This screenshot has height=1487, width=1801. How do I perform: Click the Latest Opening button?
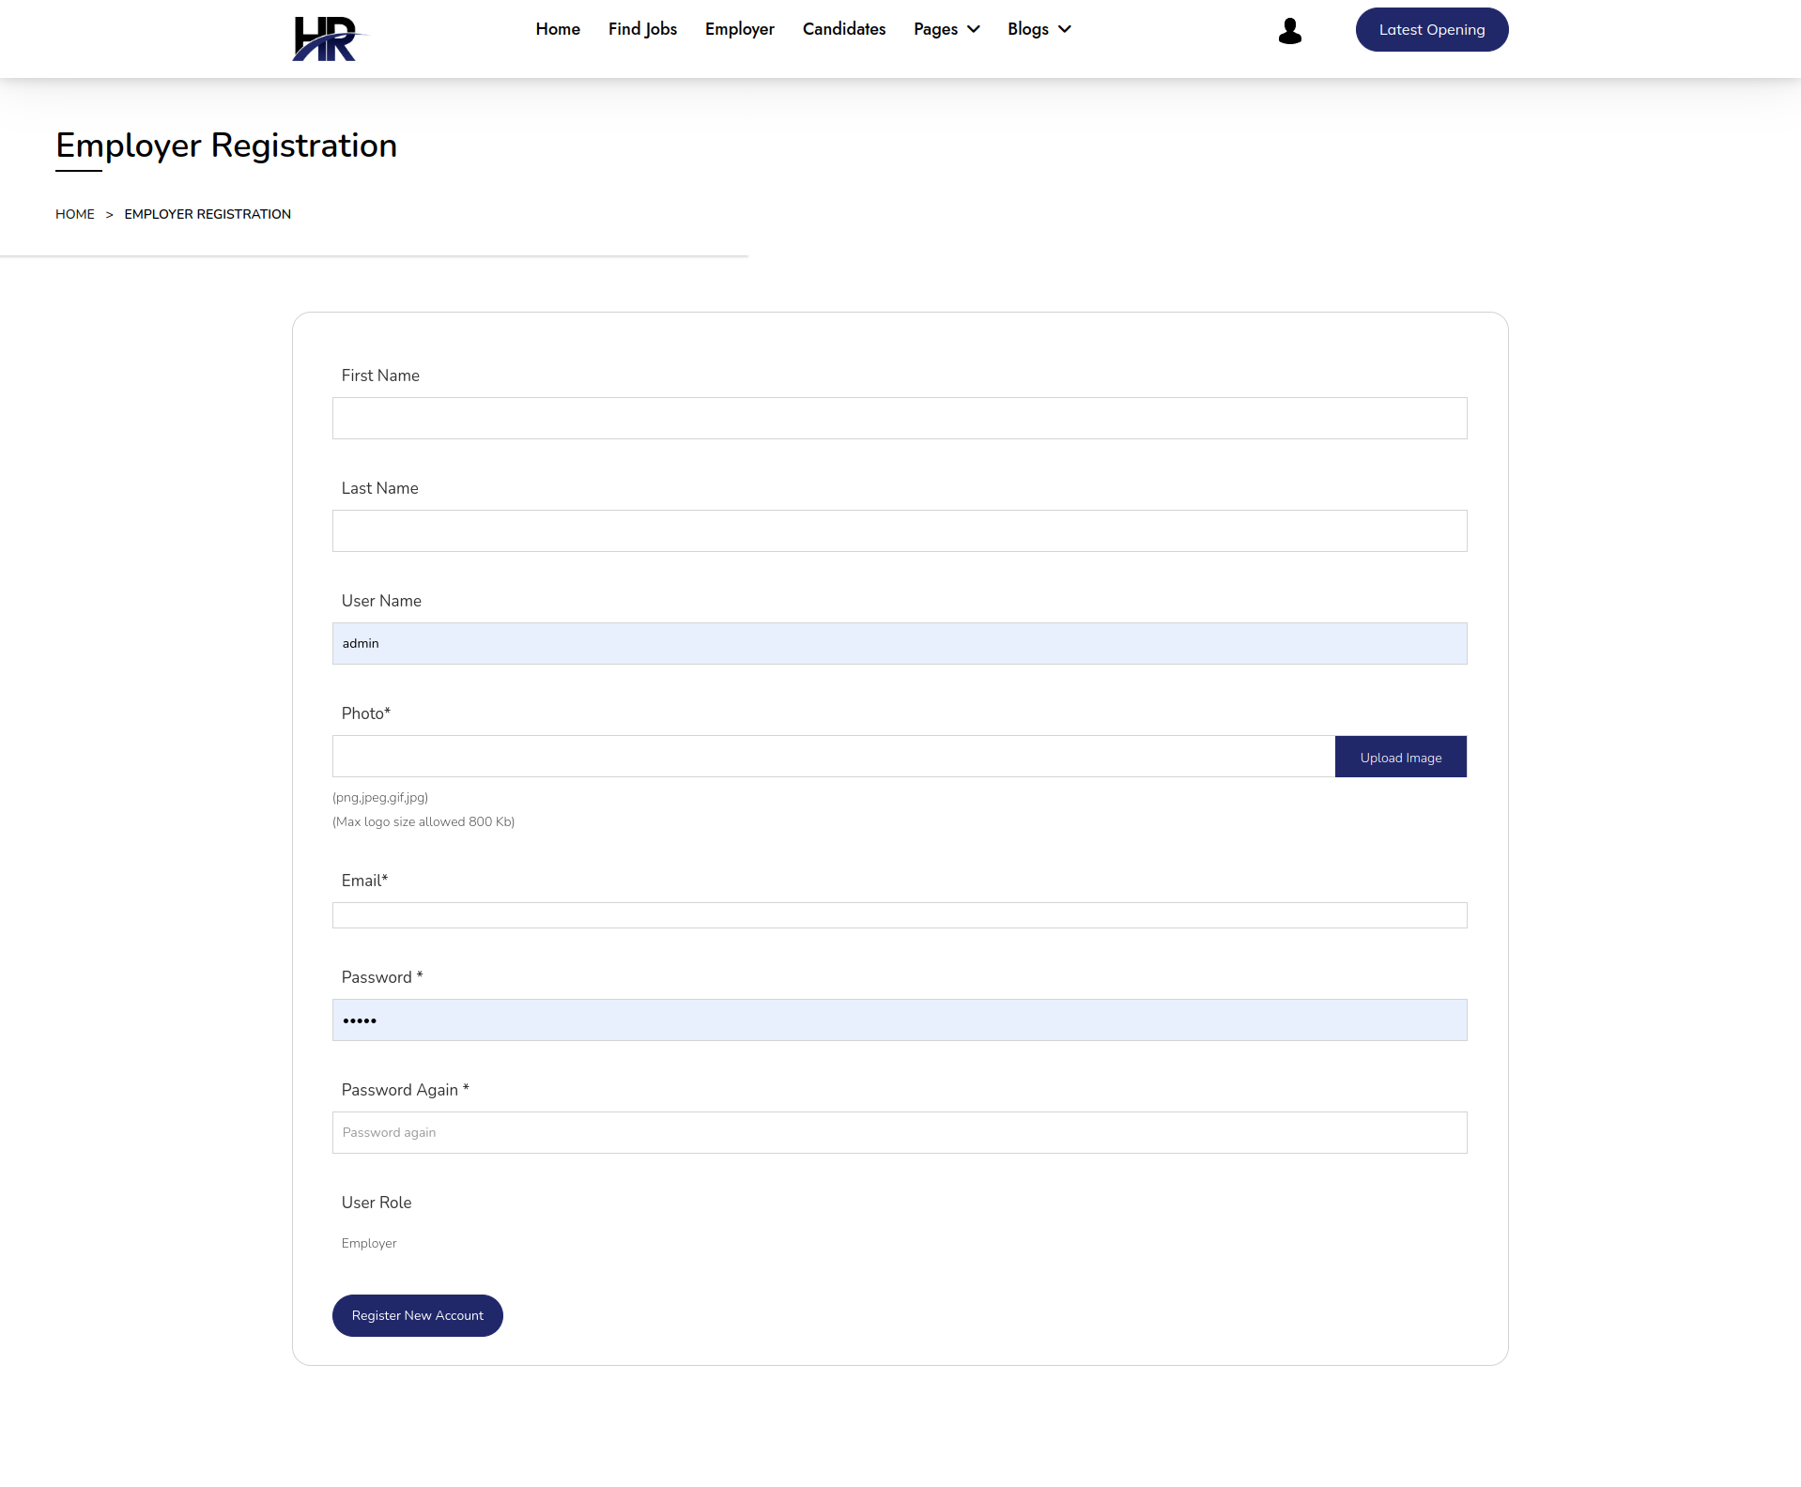click(x=1431, y=30)
